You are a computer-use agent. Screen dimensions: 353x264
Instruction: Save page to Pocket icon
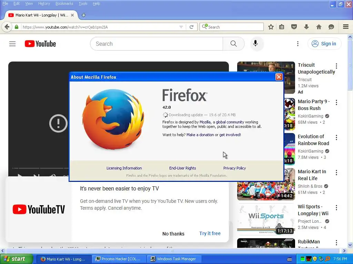[294, 27]
